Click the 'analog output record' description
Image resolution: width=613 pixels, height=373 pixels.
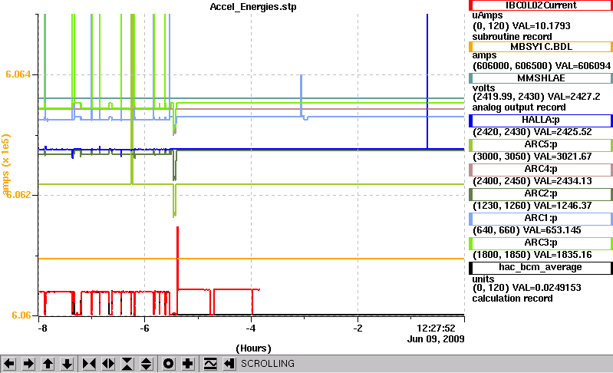pos(519,107)
